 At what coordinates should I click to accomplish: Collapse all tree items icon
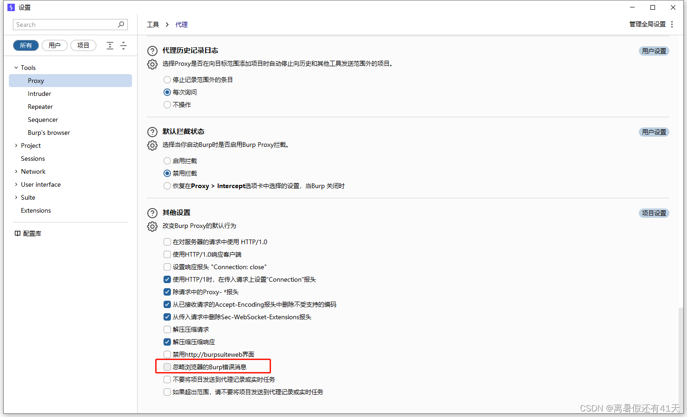123,45
